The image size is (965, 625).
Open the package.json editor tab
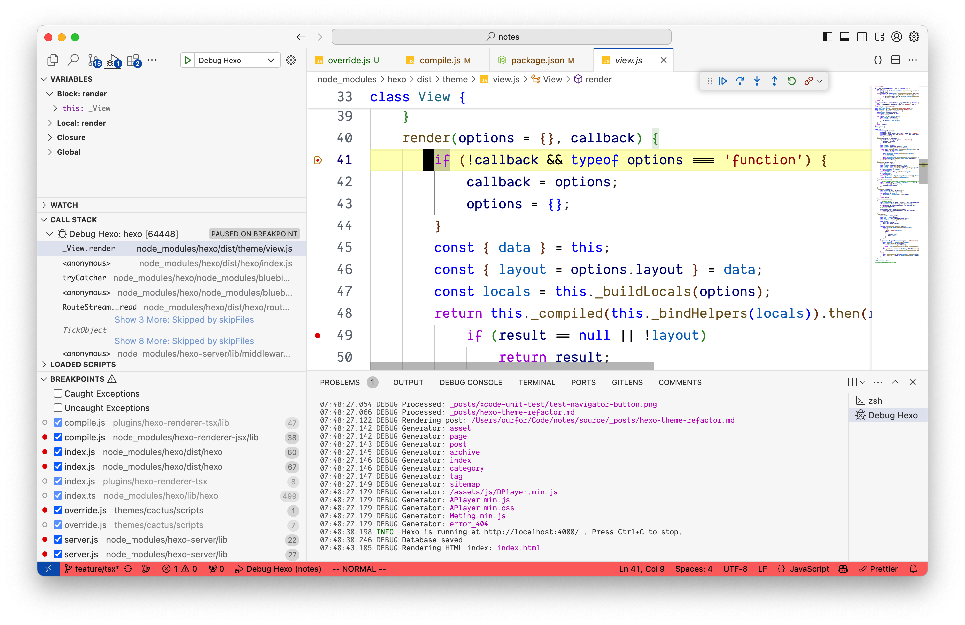pos(537,60)
